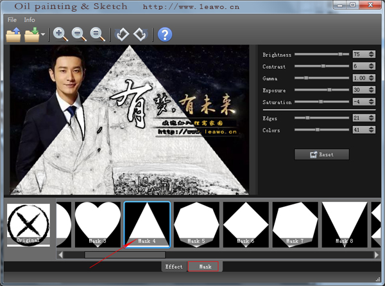Zoom out with minus magnifier
The height and width of the screenshot is (286, 385).
(x=79, y=35)
